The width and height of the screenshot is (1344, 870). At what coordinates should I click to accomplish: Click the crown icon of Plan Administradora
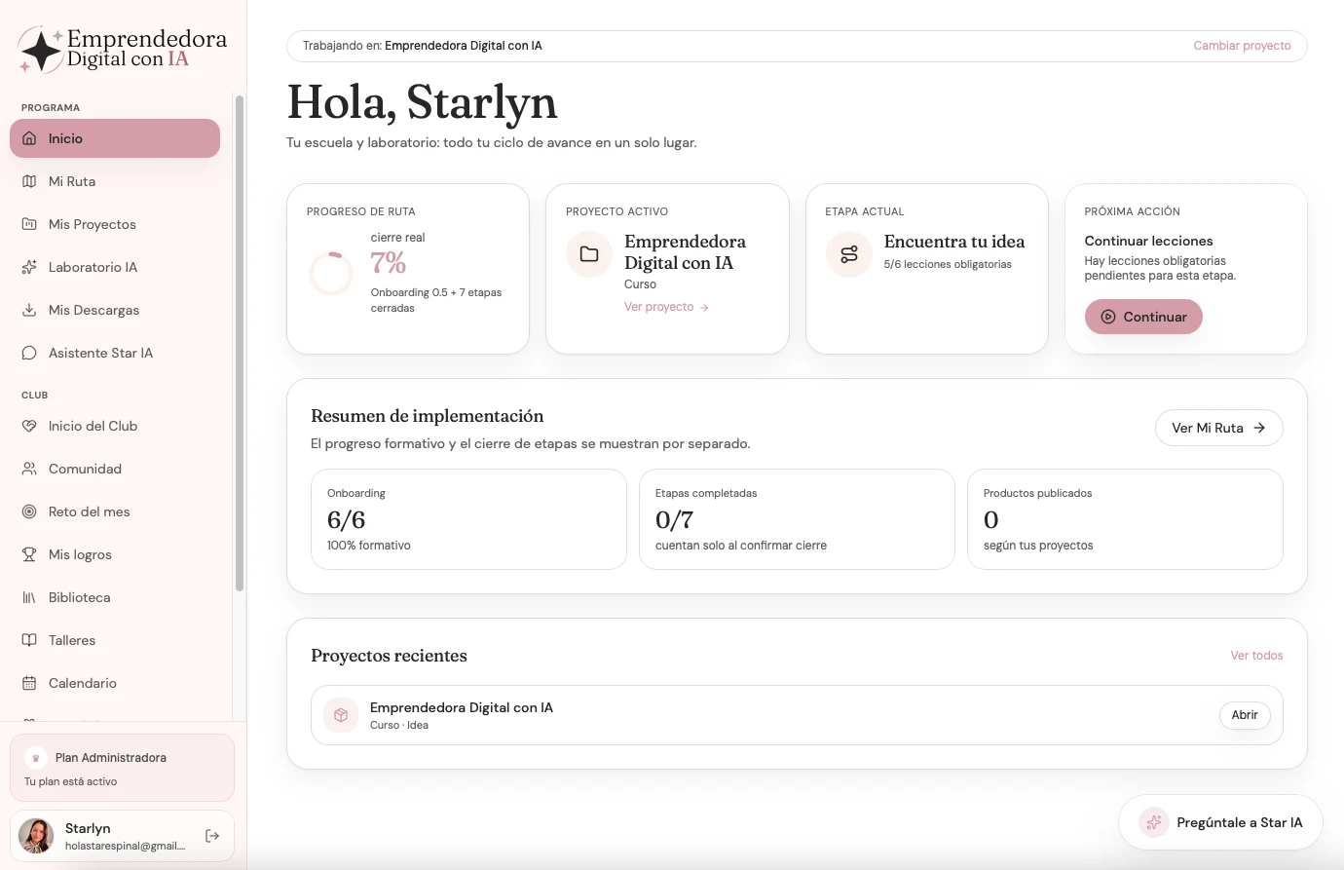tap(36, 758)
